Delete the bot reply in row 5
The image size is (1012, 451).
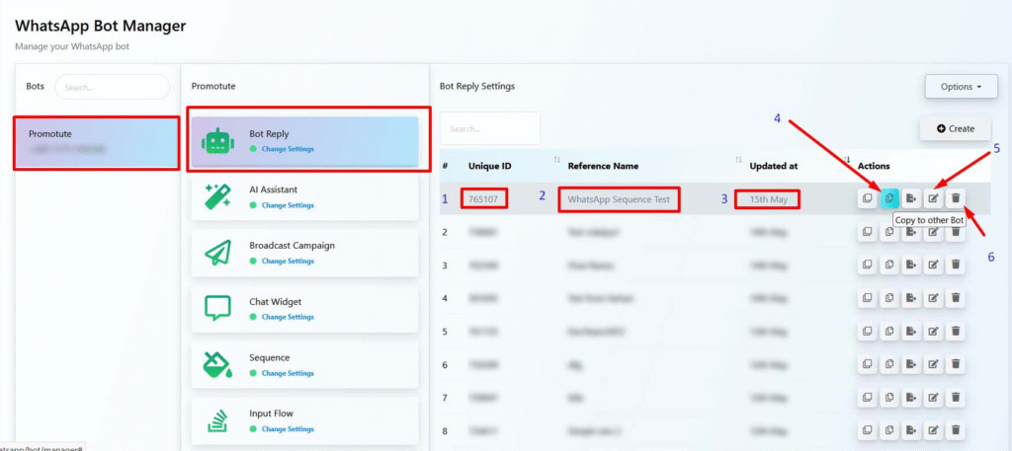pyautogui.click(x=956, y=332)
